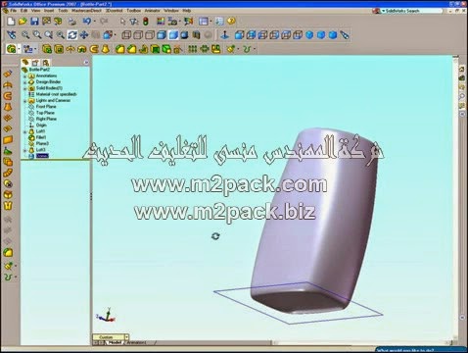Open the features flyout dropdown arrow
The height and width of the screenshot is (353, 468).
pyautogui.click(x=20, y=49)
